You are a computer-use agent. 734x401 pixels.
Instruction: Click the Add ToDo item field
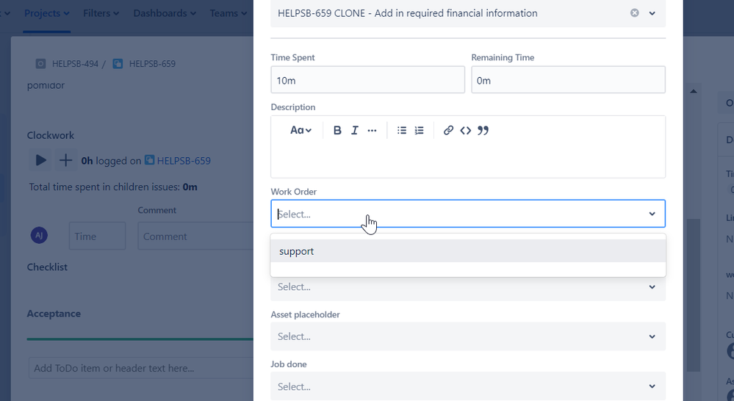click(141, 368)
